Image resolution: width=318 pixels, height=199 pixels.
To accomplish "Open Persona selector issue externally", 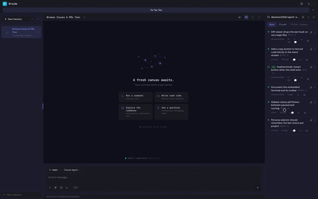I will 307,131.
